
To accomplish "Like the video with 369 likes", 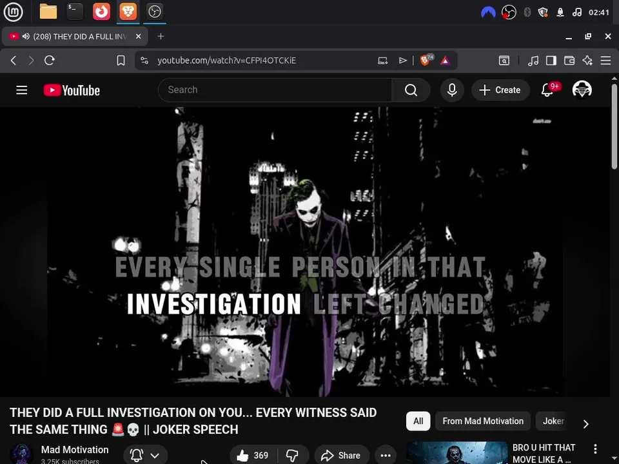I will pos(253,456).
